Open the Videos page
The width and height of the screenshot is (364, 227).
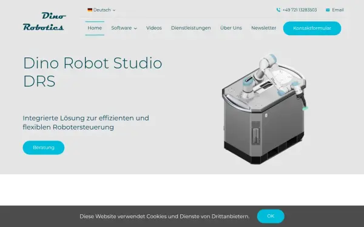click(154, 28)
